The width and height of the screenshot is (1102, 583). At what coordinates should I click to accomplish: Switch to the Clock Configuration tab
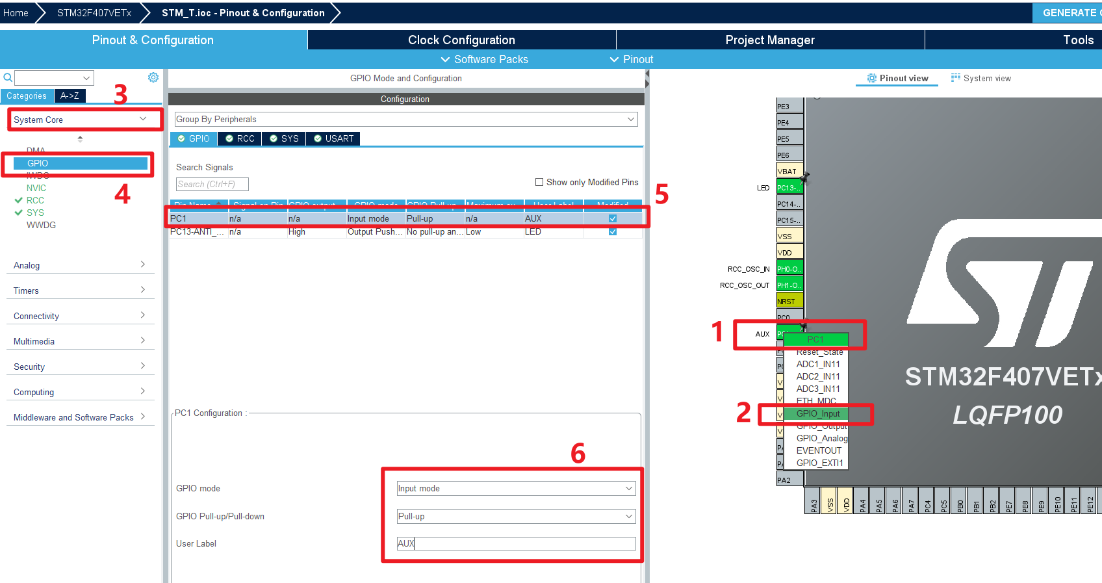pyautogui.click(x=461, y=40)
